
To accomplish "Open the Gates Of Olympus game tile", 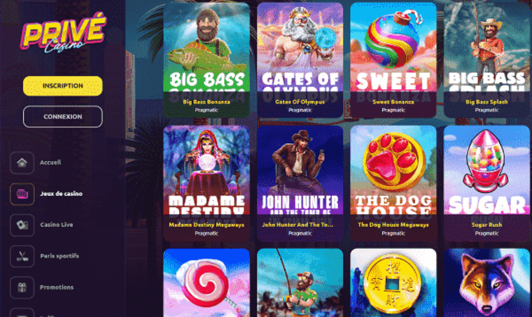I will 300,60.
